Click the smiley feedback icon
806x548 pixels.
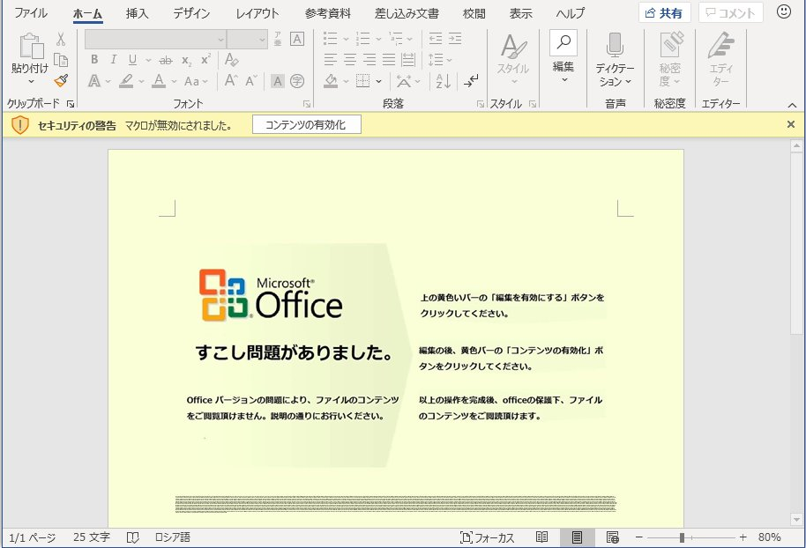[x=784, y=11]
